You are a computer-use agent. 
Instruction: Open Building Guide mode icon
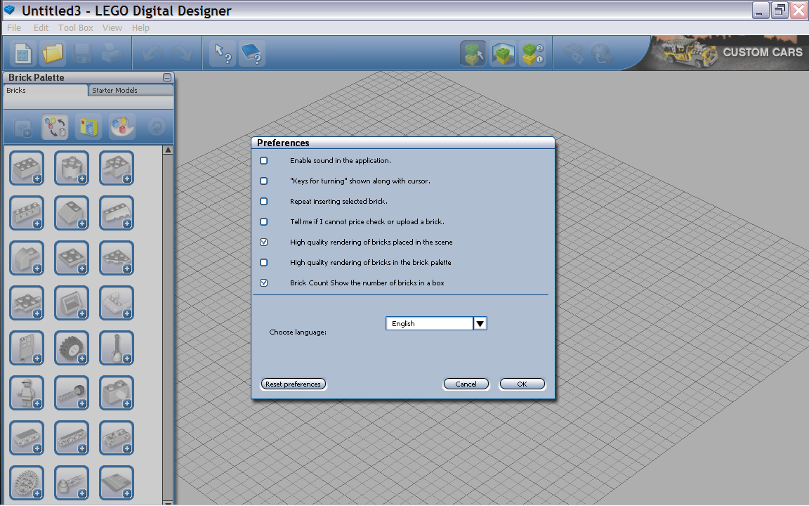coord(532,53)
